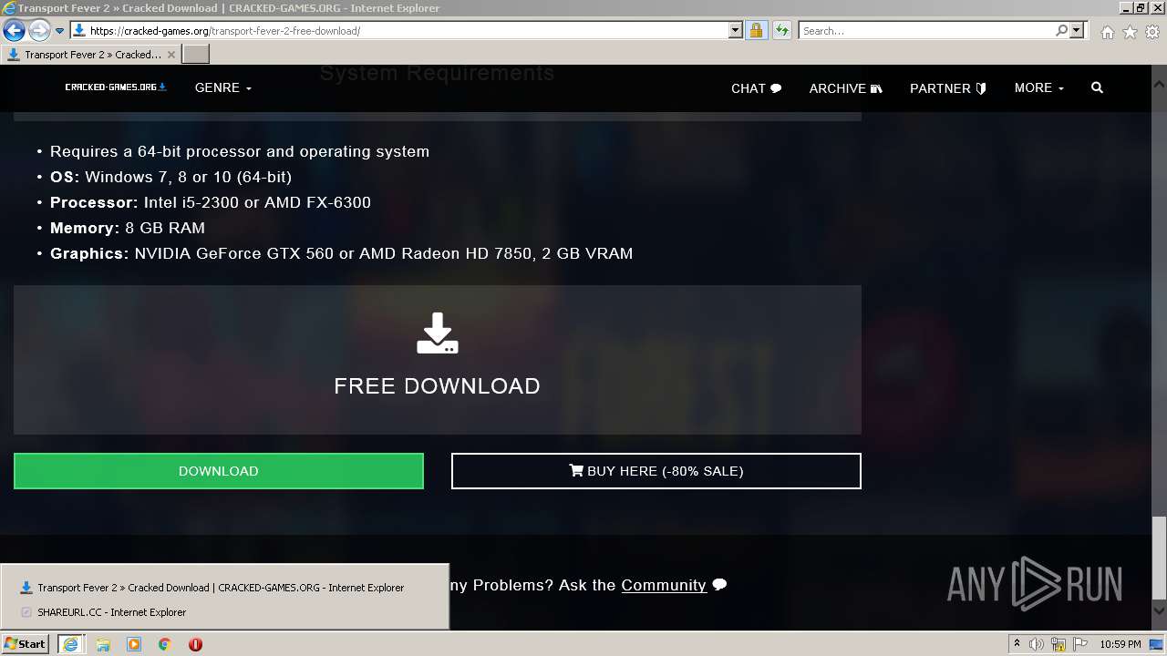Click the chat bubble icon after Community
Viewport: 1167px width, 656px height.
(x=719, y=585)
